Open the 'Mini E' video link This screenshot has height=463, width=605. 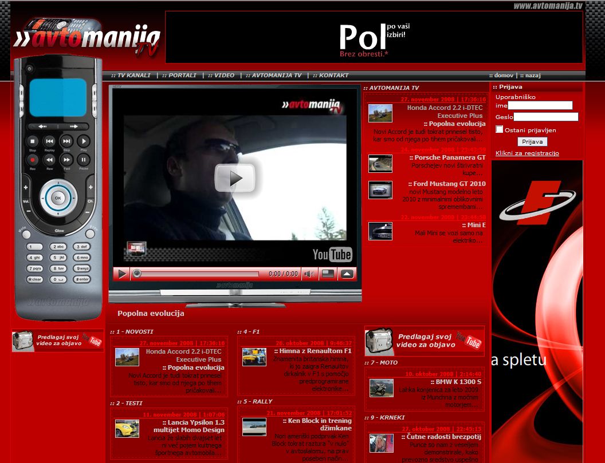coord(474,225)
